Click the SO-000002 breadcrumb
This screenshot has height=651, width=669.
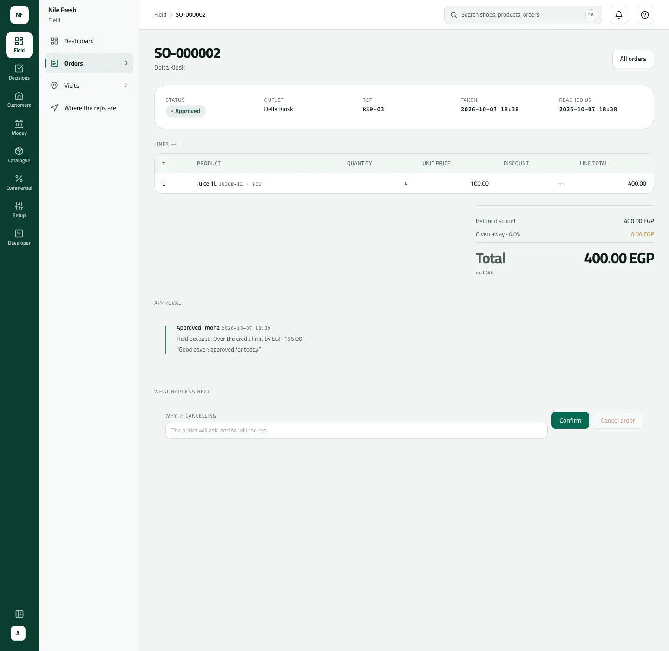coord(190,15)
